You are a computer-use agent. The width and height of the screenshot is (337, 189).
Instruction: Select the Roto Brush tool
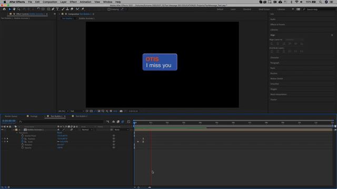77,9
